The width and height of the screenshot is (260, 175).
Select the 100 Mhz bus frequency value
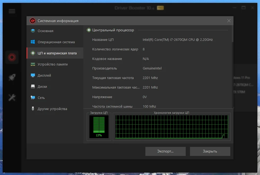[x=149, y=106]
